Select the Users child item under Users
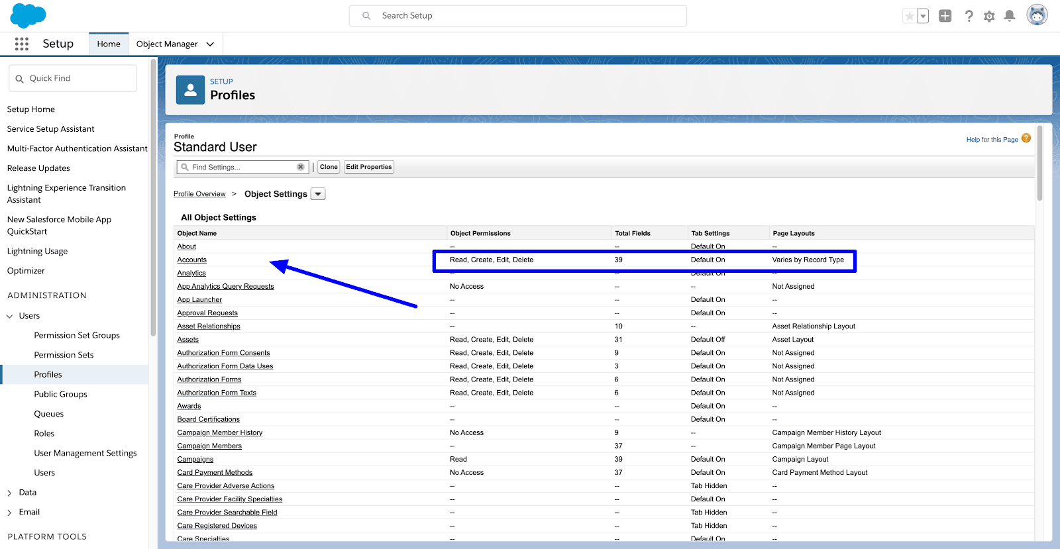 click(44, 473)
